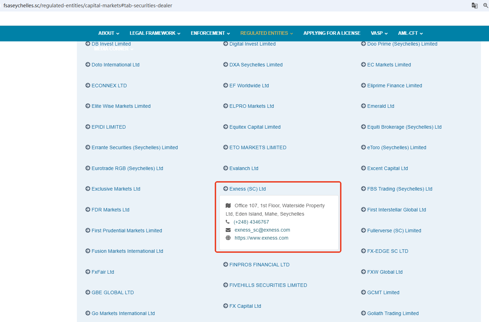Click the arrow icon beside ECONNEX LTD
This screenshot has width=489, height=322.
coord(88,85)
